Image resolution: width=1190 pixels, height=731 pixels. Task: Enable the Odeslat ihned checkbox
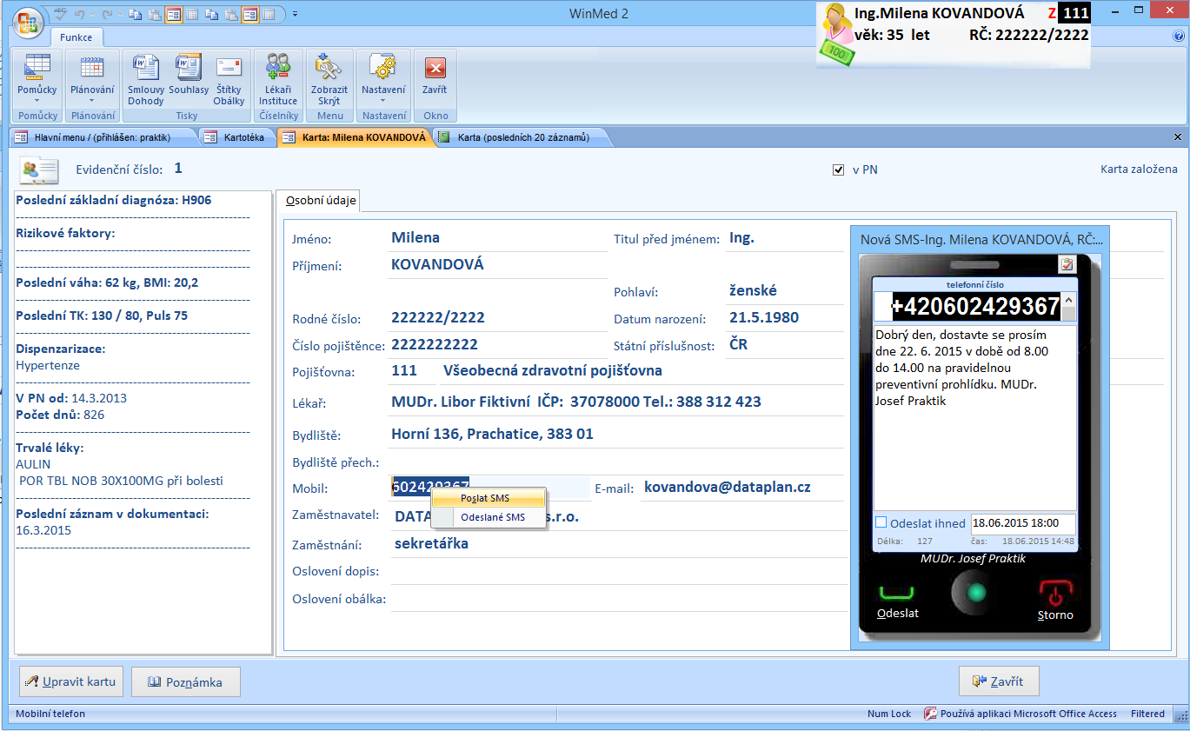pyautogui.click(x=881, y=522)
